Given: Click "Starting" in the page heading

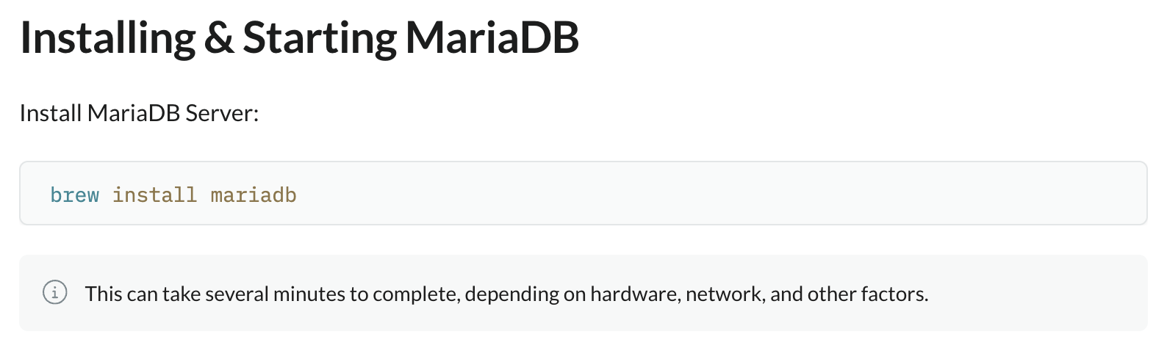Looking at the screenshot, I should [x=319, y=38].
